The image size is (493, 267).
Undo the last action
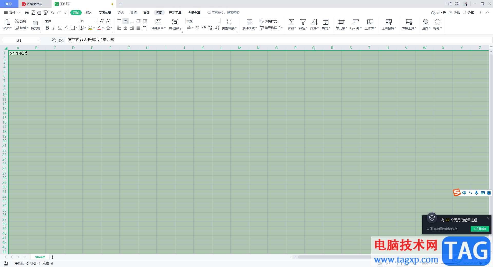(52, 13)
